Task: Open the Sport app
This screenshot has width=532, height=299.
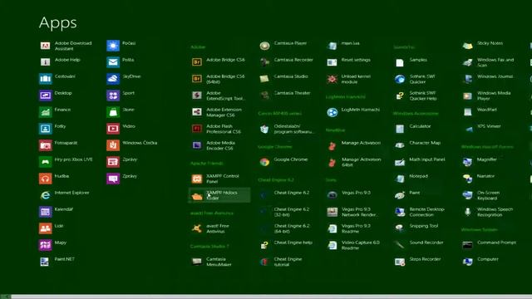Action: point(121,96)
